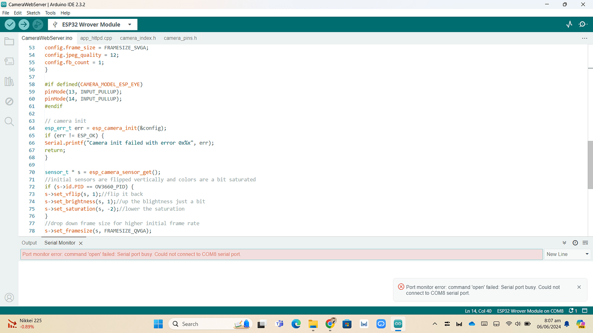Open the Library Manager in the sidebar
Screen dimensions: 593x333
point(9,81)
